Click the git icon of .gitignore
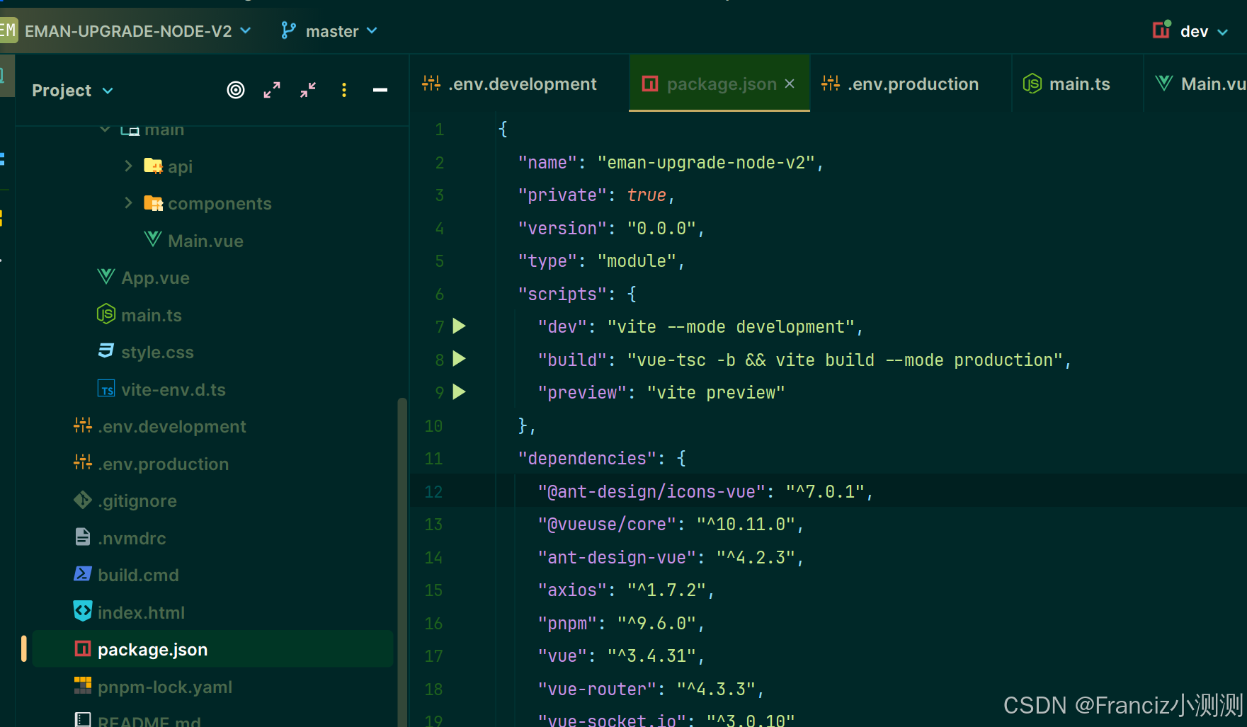Image resolution: width=1247 pixels, height=727 pixels. click(83, 500)
